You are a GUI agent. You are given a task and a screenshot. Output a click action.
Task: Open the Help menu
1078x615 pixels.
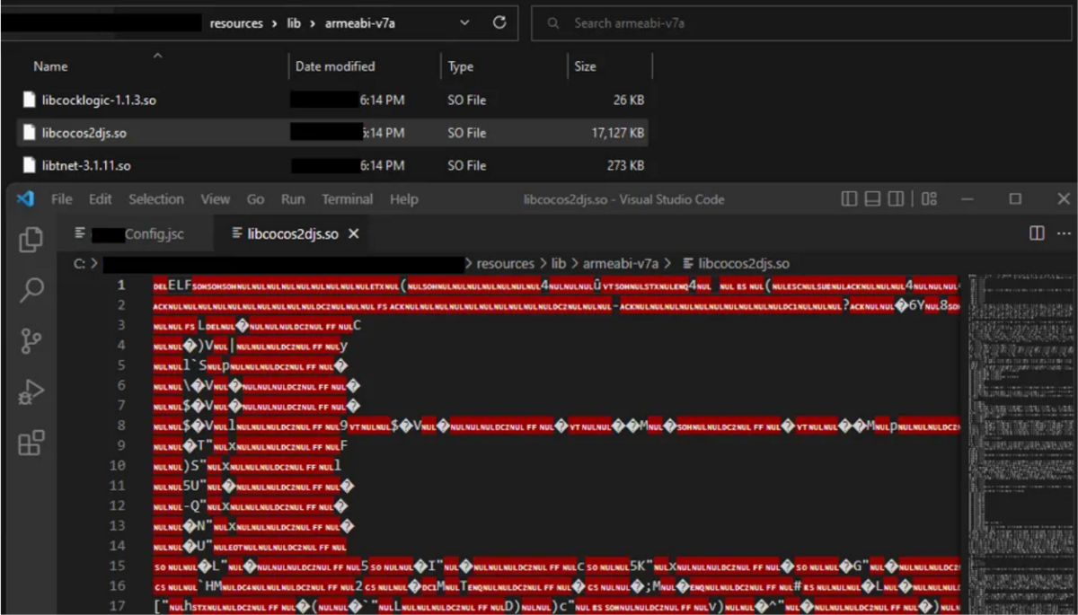tap(403, 199)
